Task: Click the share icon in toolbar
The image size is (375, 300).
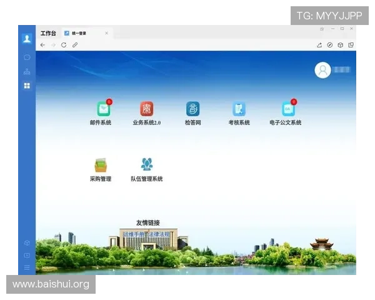Action: (319, 45)
